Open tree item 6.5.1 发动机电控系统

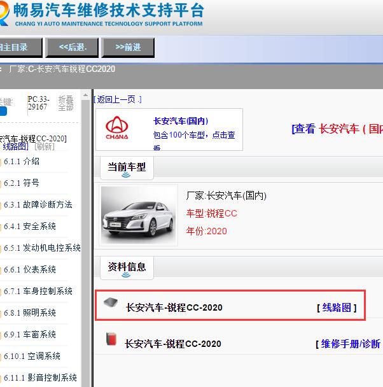(x=42, y=248)
